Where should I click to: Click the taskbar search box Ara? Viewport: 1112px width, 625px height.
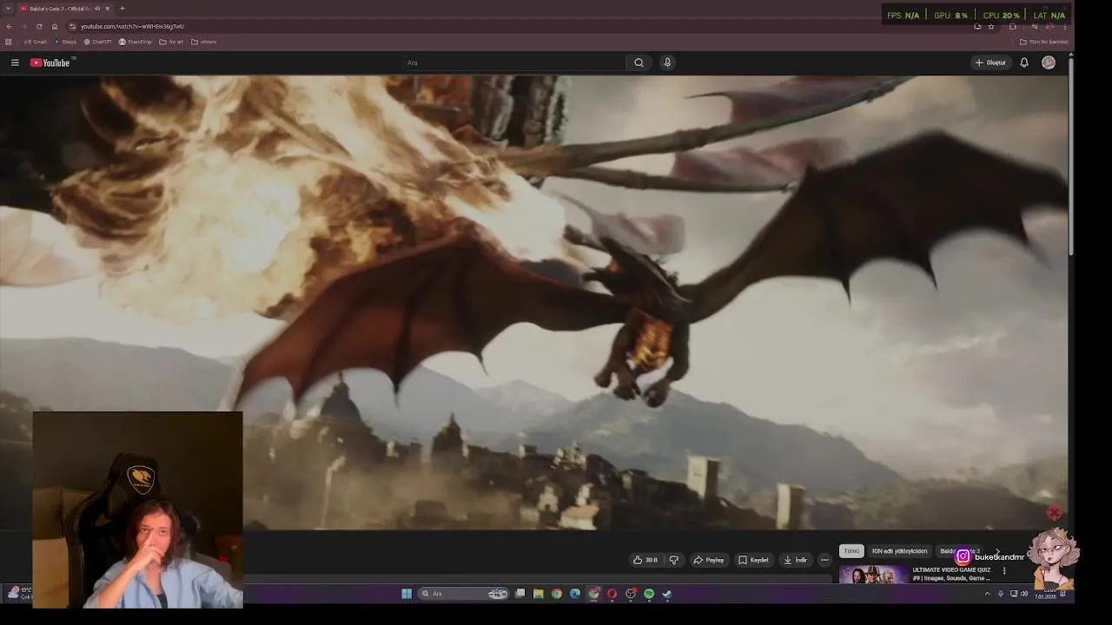[x=463, y=594]
